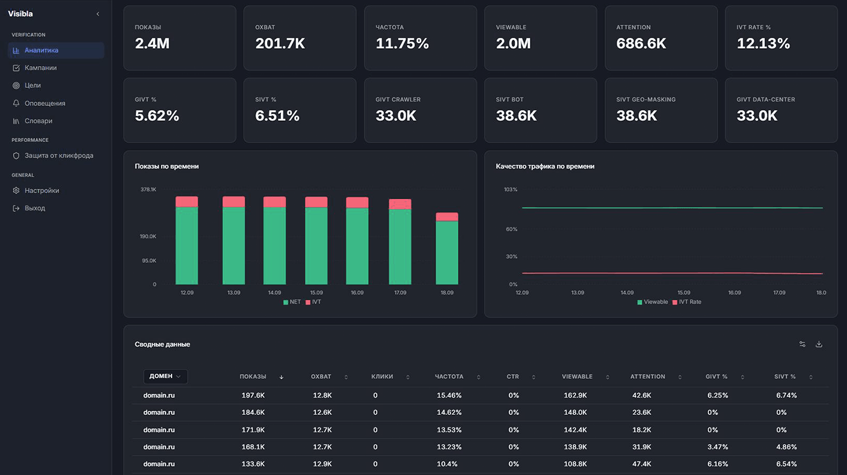Image resolution: width=847 pixels, height=475 pixels.
Task: Sort by GIVT % column arrows
Action: point(742,377)
